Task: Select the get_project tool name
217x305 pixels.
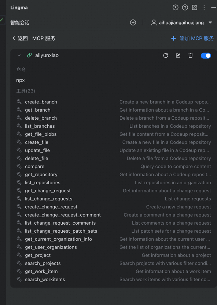Action: tap(38, 255)
